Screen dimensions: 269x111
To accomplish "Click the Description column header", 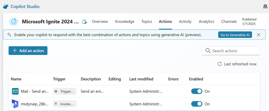I will pos(91,79).
